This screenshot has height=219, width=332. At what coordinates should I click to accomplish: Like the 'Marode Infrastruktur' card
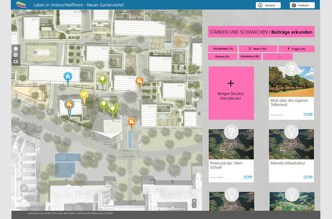coord(311,177)
